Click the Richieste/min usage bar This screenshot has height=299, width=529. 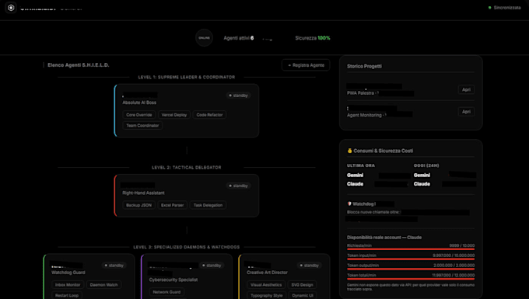coord(411,249)
